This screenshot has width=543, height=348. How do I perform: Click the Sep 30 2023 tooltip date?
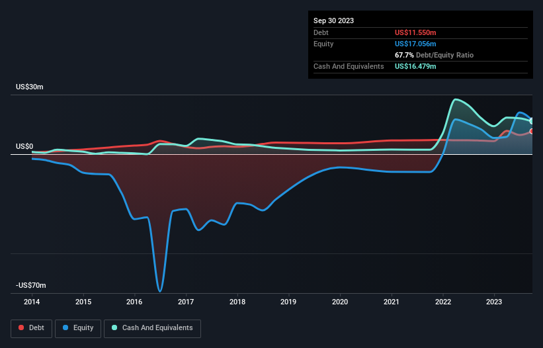333,21
